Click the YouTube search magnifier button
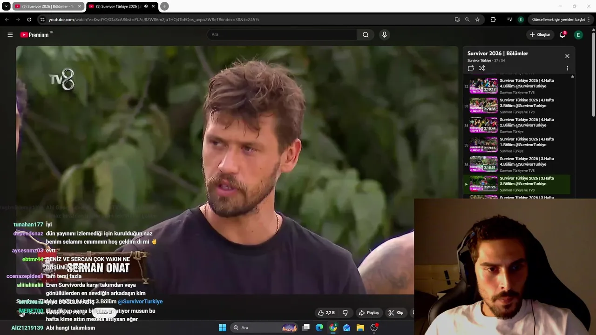 pyautogui.click(x=366, y=34)
